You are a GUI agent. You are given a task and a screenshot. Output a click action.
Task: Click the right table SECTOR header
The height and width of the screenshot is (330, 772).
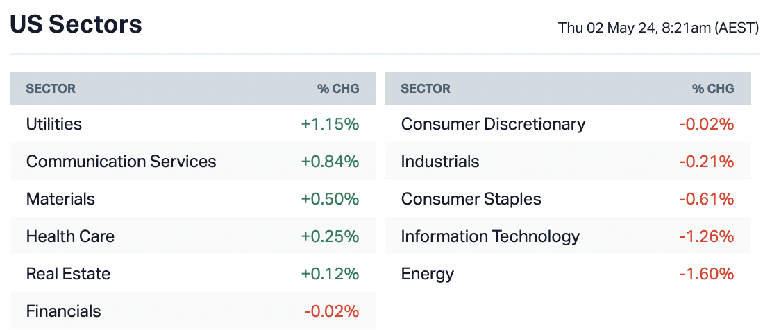426,89
